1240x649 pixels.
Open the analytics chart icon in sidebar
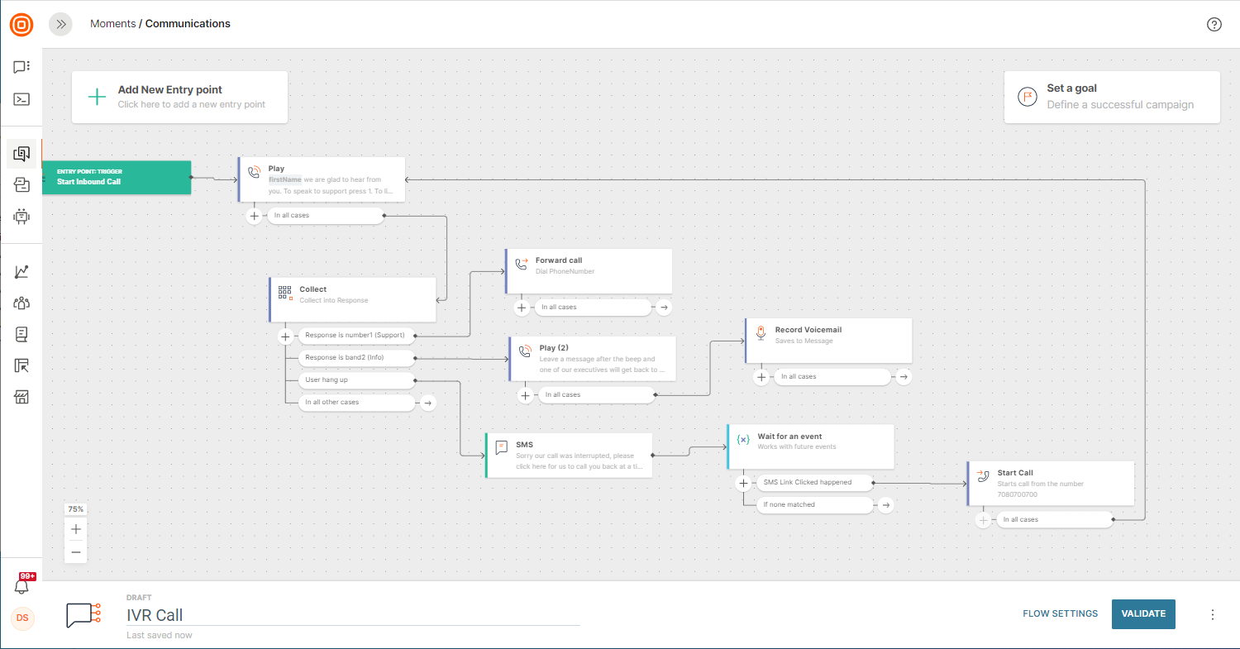(x=21, y=272)
